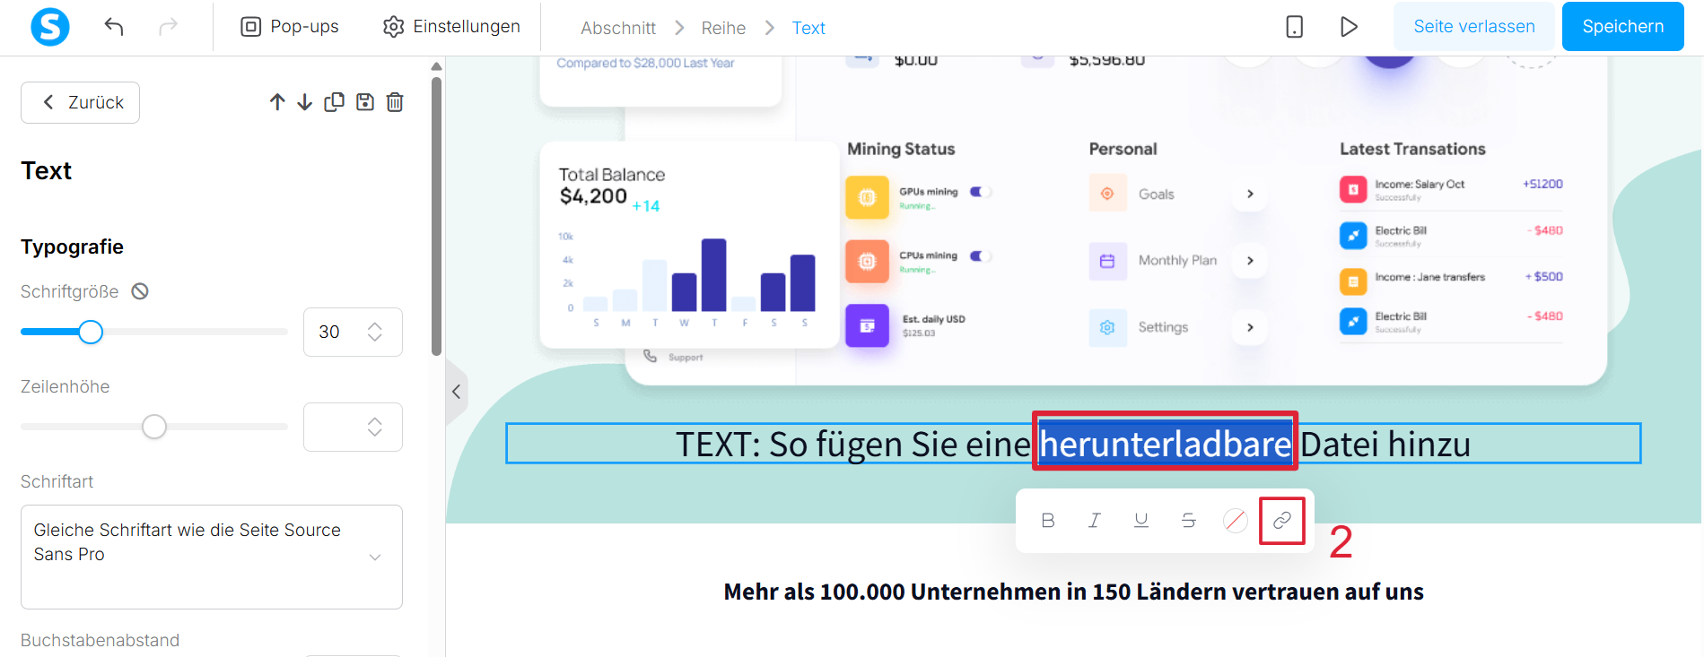Go back with Zurück button
The image size is (1704, 657).
81,102
